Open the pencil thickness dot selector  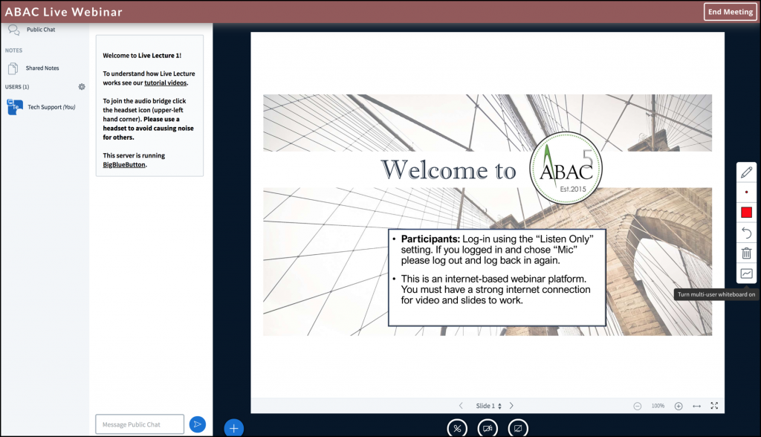pos(746,192)
